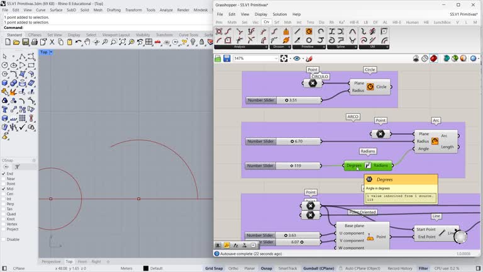Viewport: 483px width, 272px height.
Task: Click the Gumball (CPlane) status bar button
Action: pyautogui.click(x=317, y=268)
